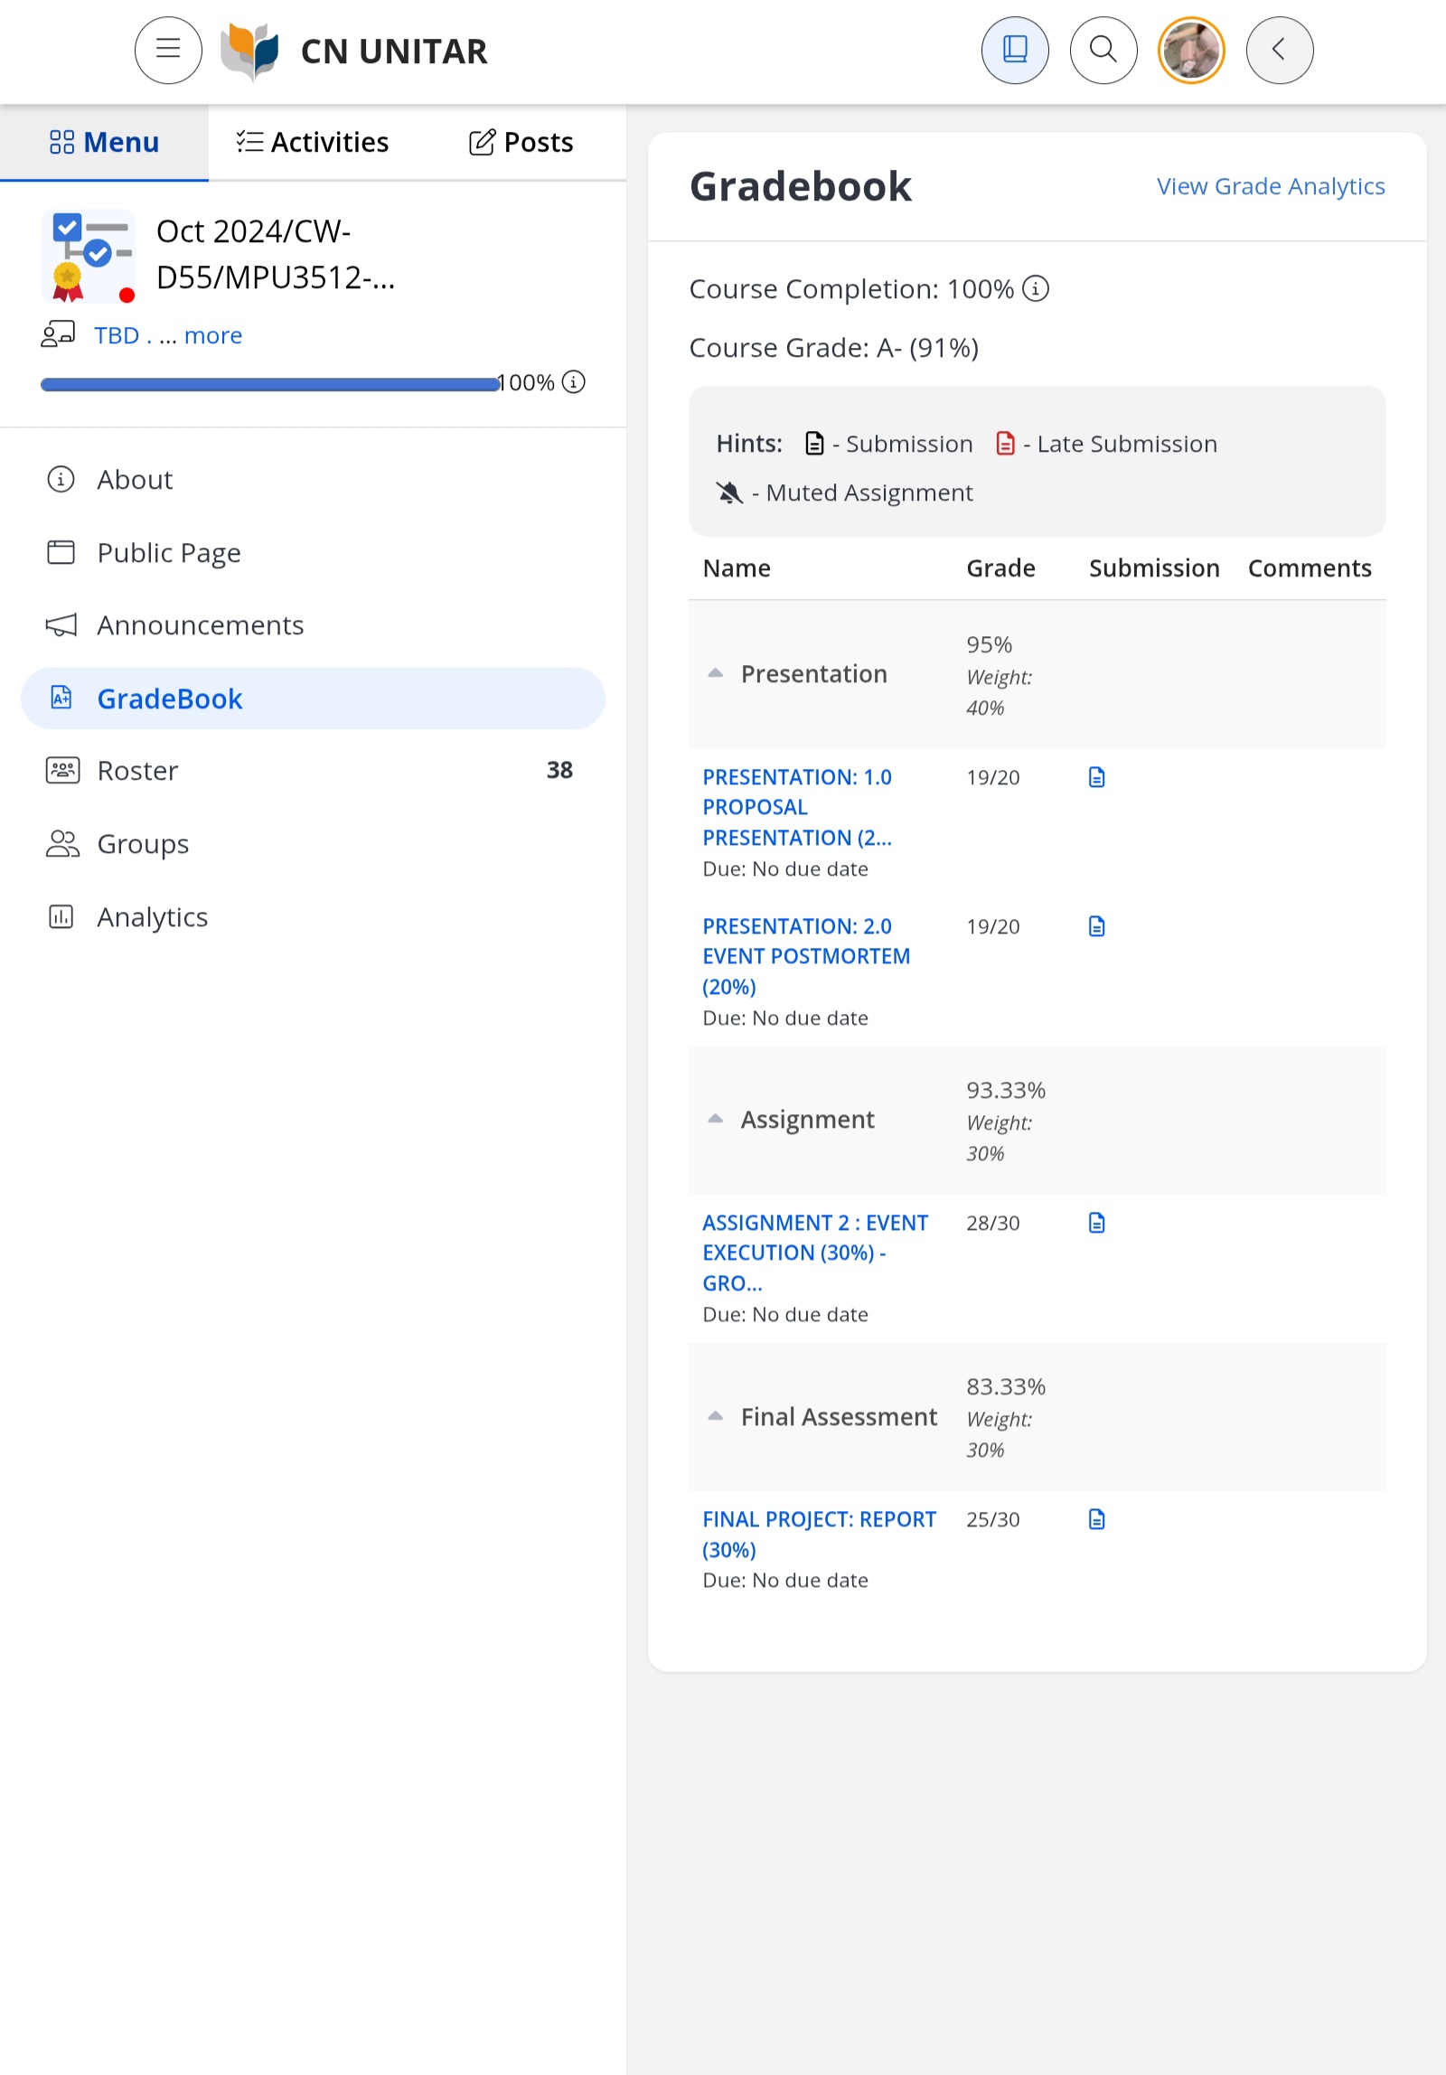Screen dimensions: 1446x2075
Task: Switch to the Posts tab
Action: click(521, 142)
